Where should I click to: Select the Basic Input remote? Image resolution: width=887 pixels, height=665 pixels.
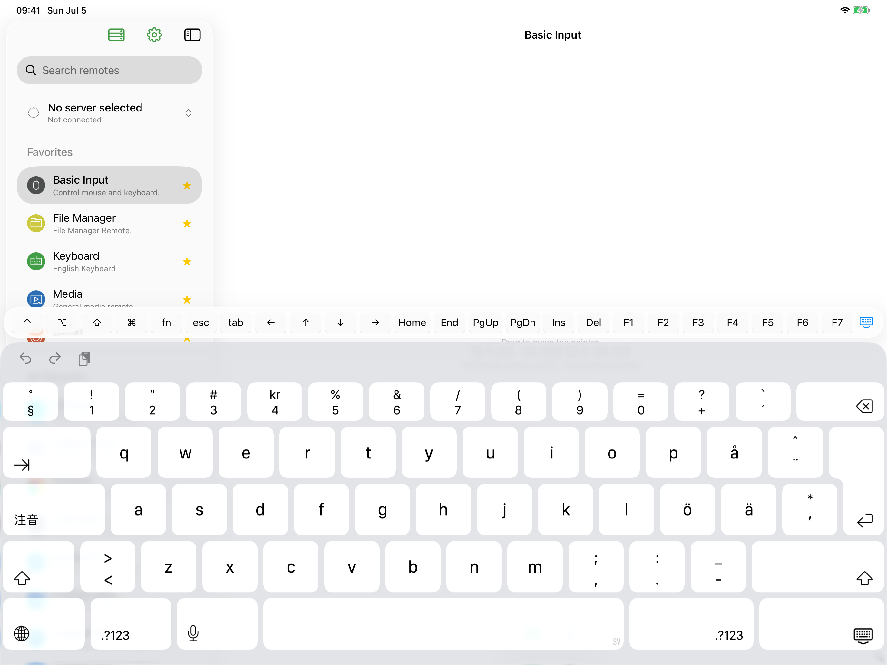click(110, 185)
